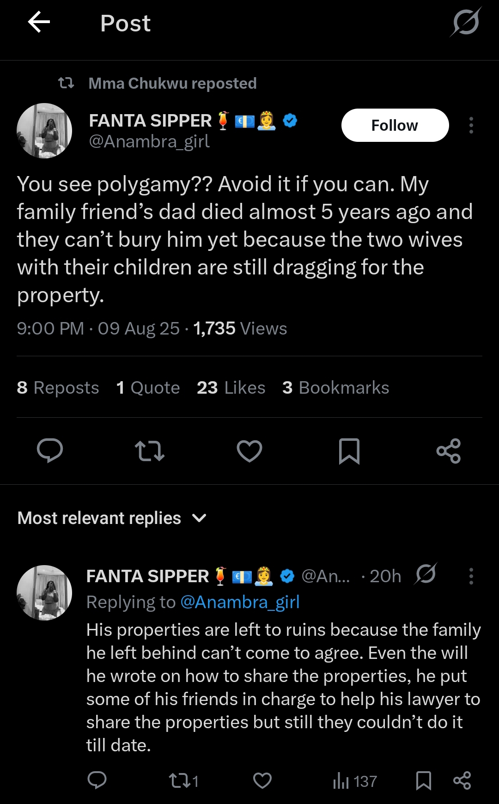Share the reply post
This screenshot has width=499, height=804.
pyautogui.click(x=462, y=780)
